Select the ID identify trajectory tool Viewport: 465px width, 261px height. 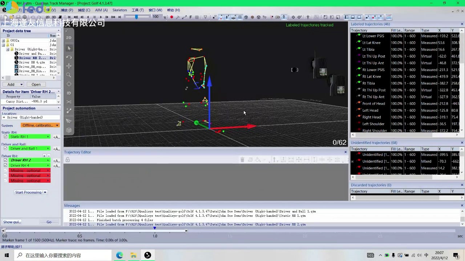tap(69, 93)
